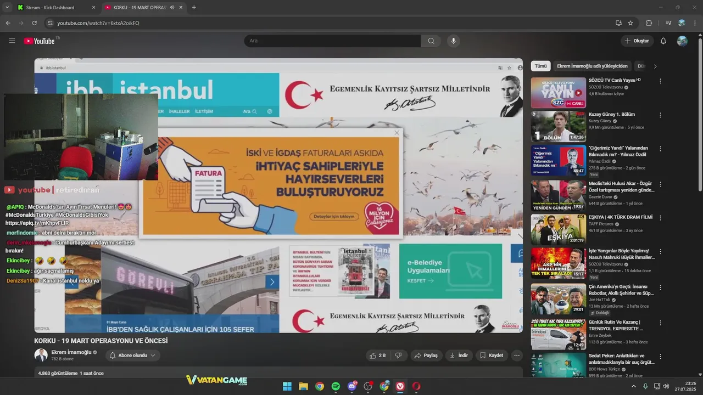Open Spotify from the taskbar
The image size is (703, 395).
coord(336,386)
